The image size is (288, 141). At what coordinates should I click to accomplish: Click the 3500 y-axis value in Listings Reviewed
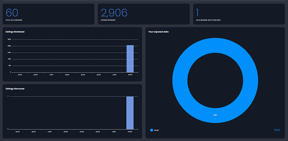pos(9,39)
